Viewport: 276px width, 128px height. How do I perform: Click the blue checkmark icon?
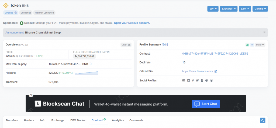click(x=252, y=45)
